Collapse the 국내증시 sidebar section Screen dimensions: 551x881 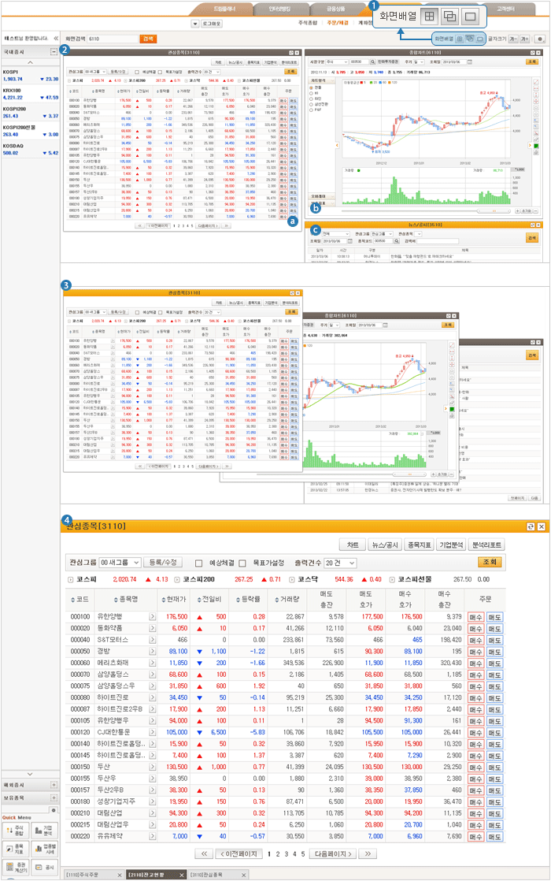tap(54, 52)
